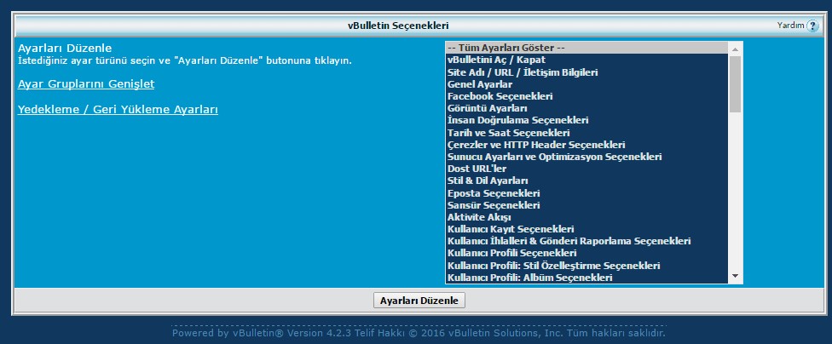Viewport: 832px width, 344px height.
Task: Select 'Stil & Dil Ayarları' option
Action: coord(587,181)
